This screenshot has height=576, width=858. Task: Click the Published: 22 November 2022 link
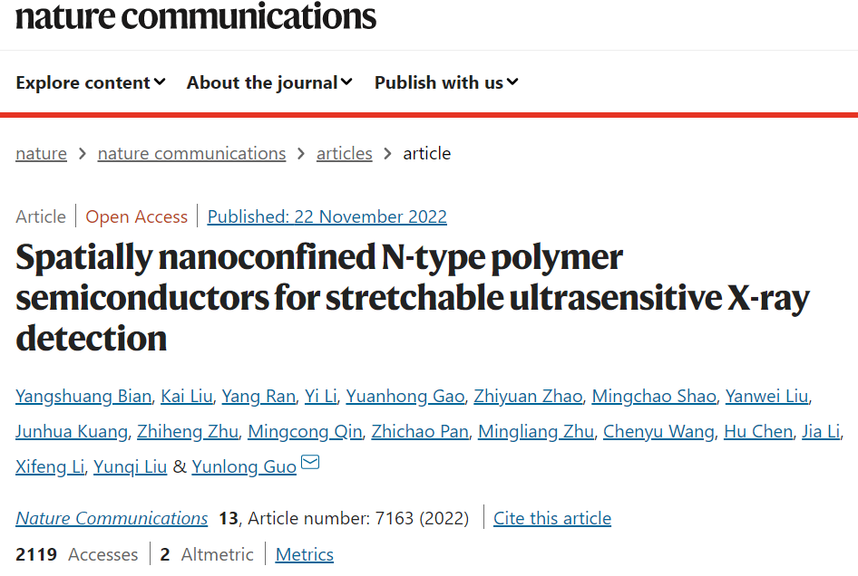[327, 217]
